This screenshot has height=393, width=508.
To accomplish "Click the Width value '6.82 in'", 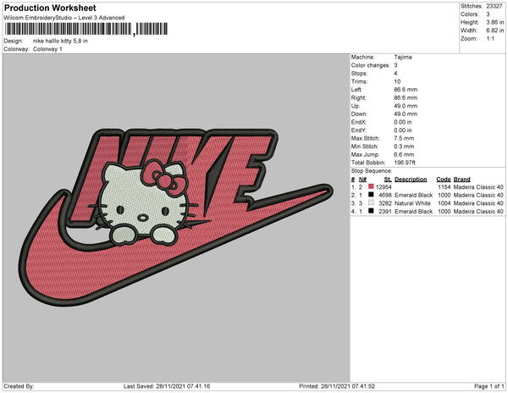I will tap(494, 30).
